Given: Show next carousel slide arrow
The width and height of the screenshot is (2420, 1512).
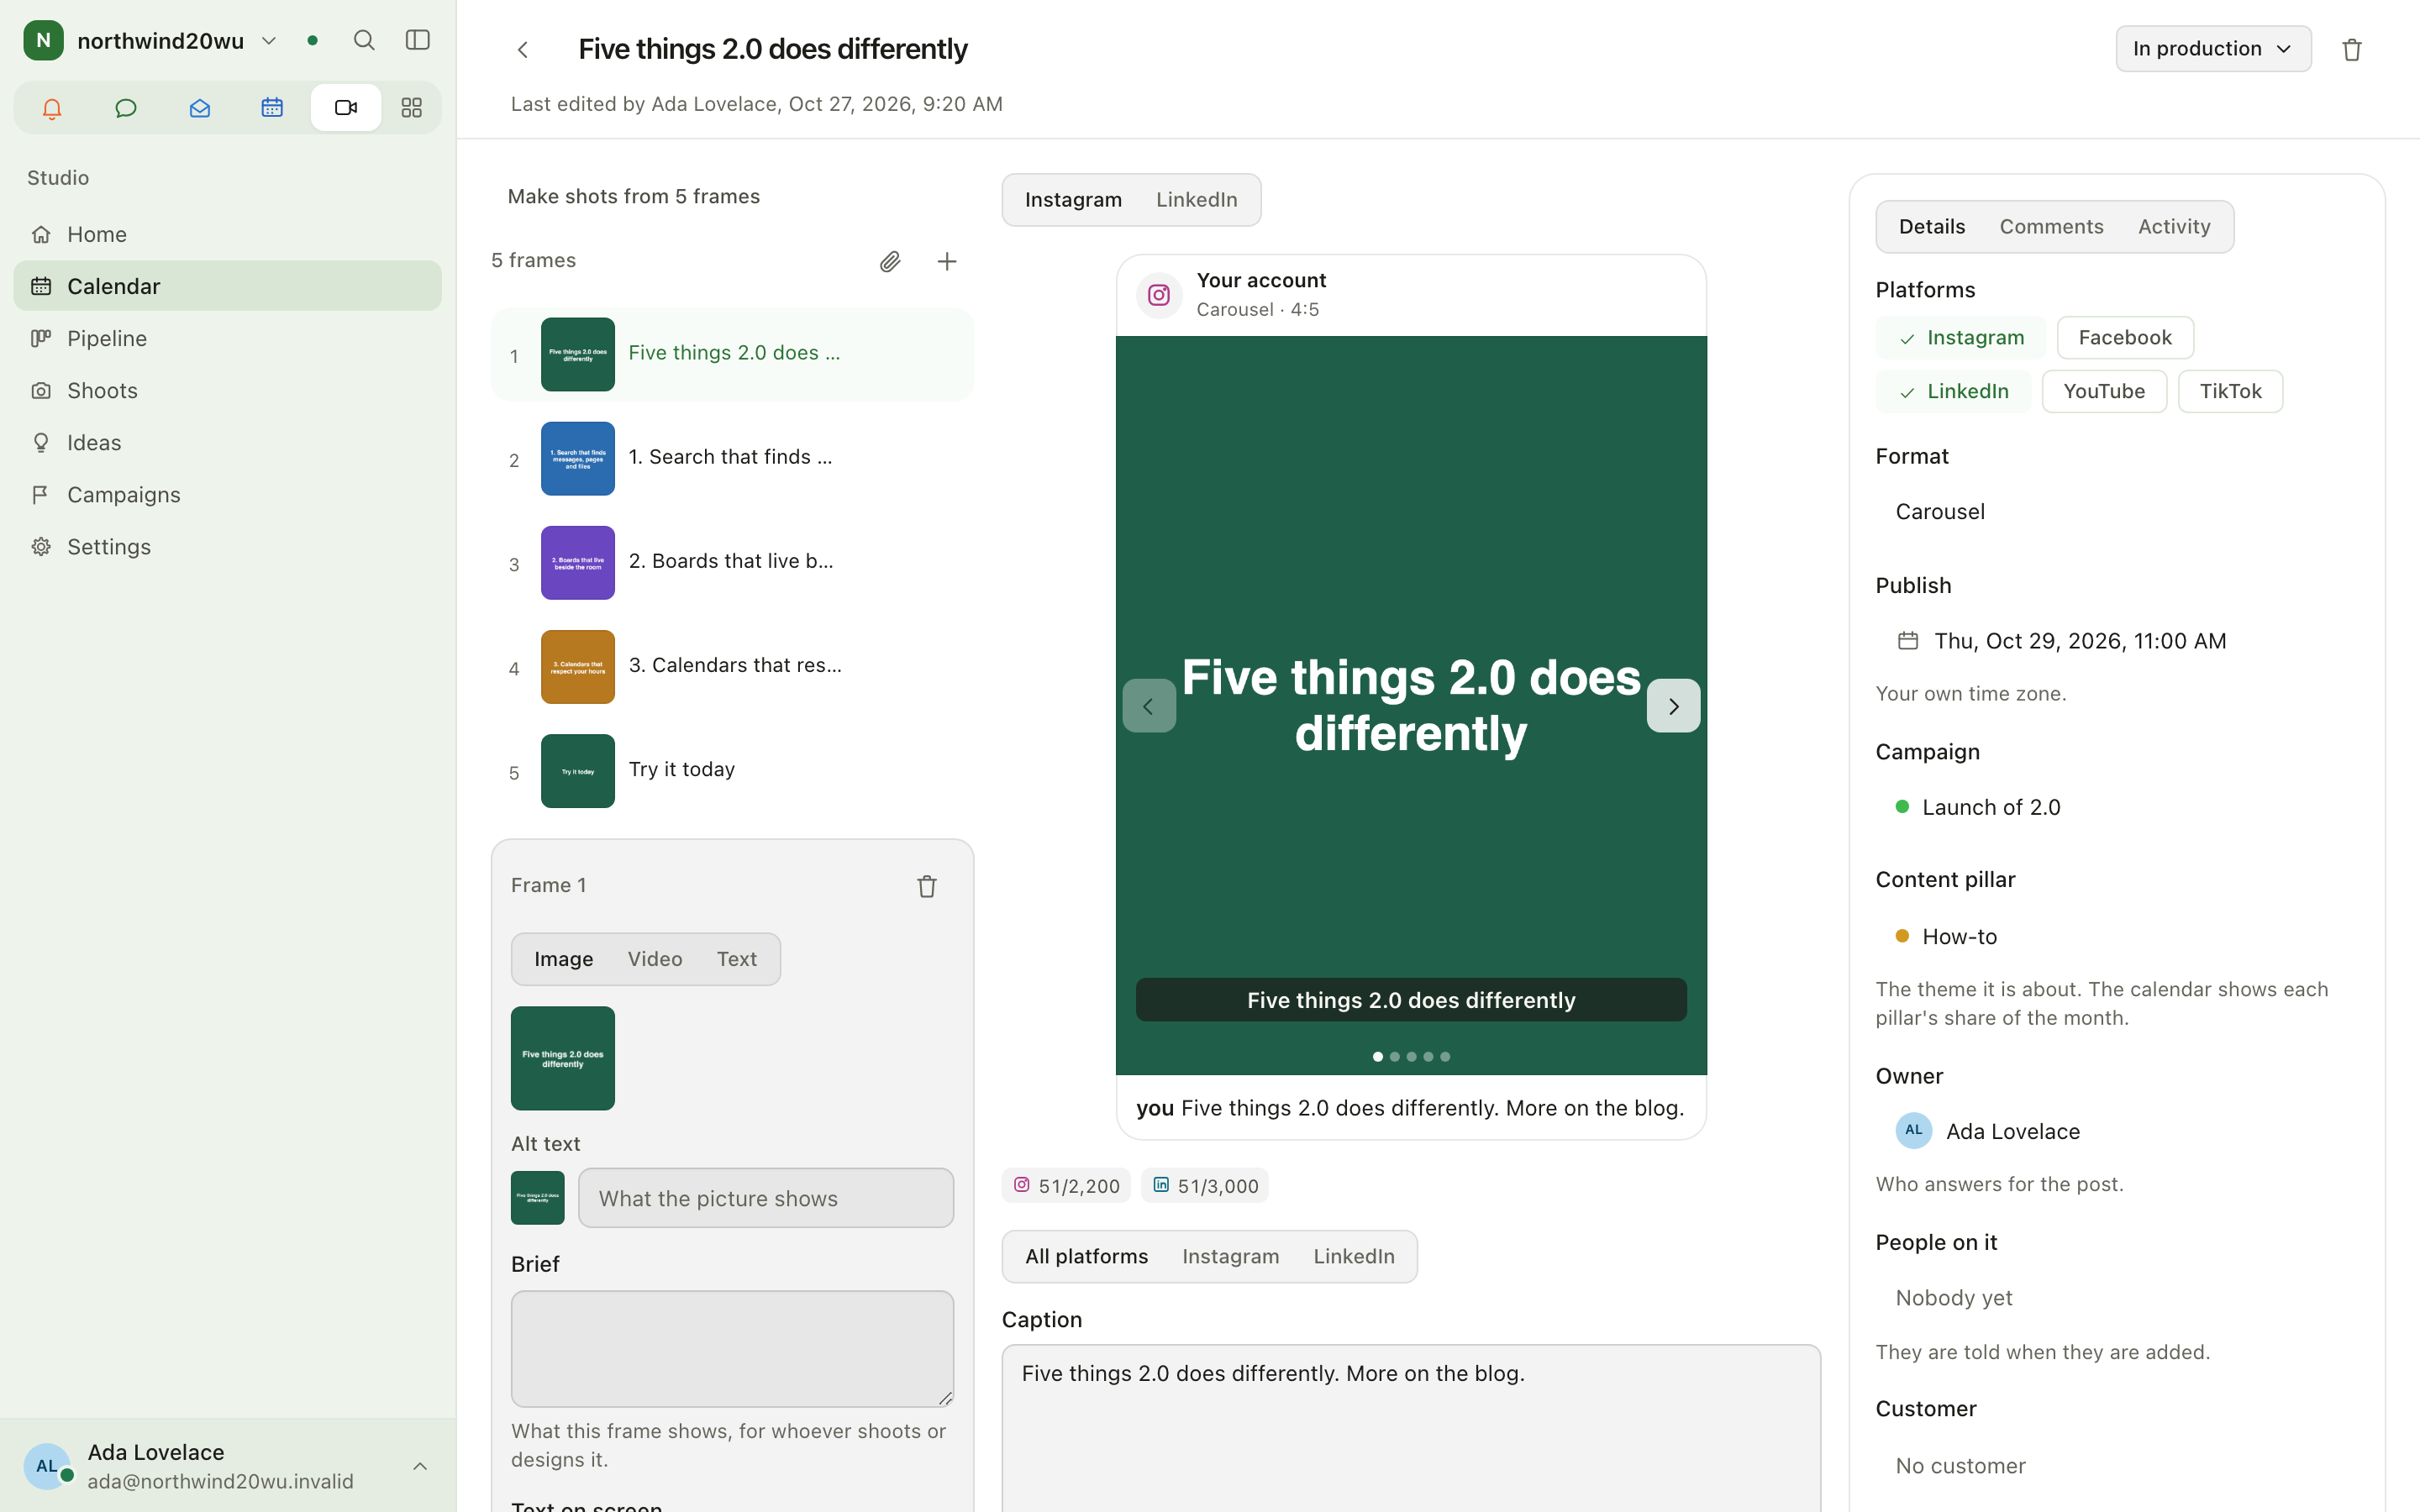Looking at the screenshot, I should tap(1673, 706).
